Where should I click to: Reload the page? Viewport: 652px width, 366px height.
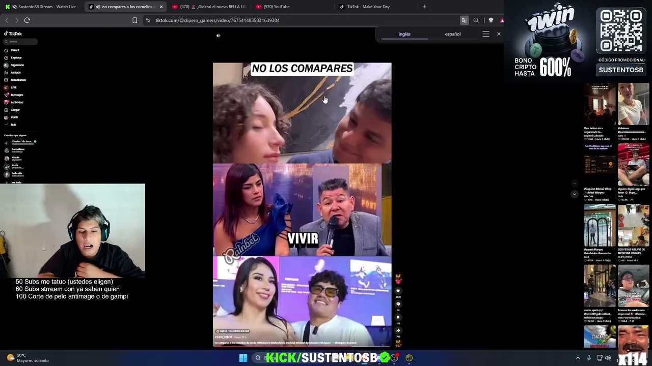tap(27, 20)
